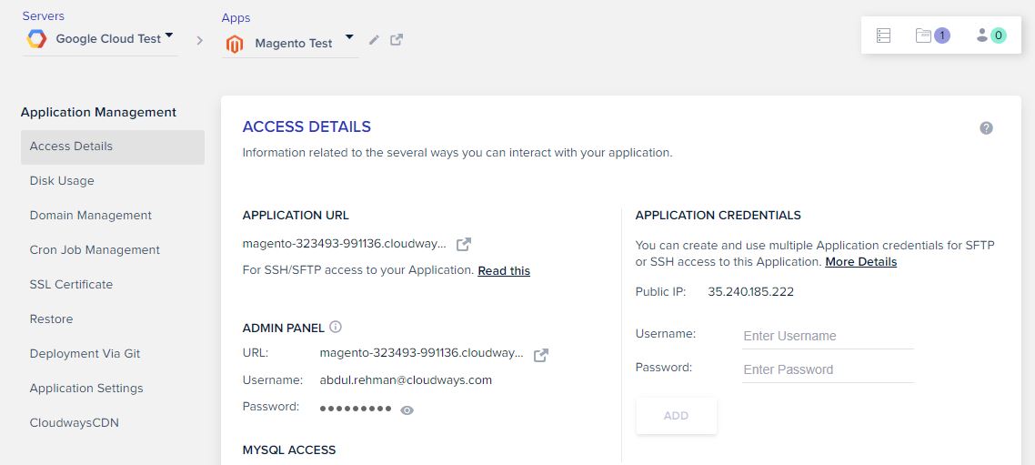
Task: Click the application URL magento-323493-991136 text
Action: coord(344,244)
